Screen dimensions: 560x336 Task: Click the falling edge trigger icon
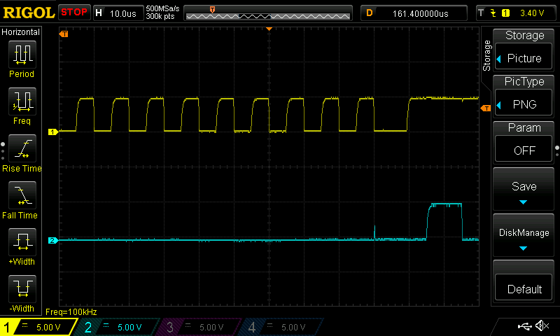(x=493, y=13)
